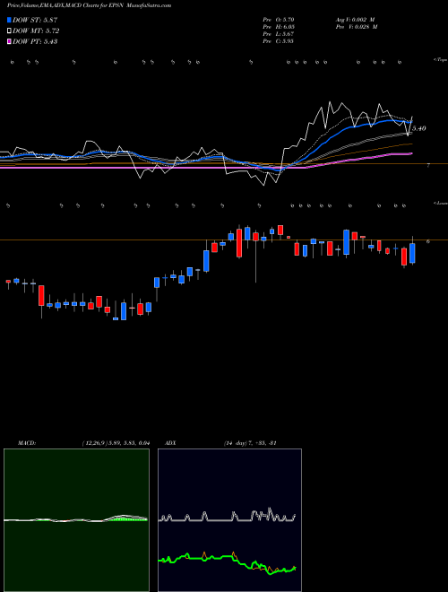Click the white DOW MT legend swatch
The height and width of the screenshot is (592, 448).
click(x=9, y=31)
